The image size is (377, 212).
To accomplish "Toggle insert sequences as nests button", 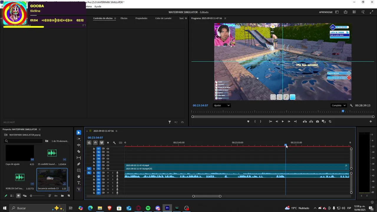I will 89,143.
